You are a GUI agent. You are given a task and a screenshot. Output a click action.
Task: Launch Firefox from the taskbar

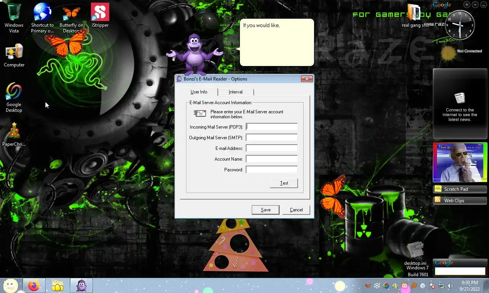click(34, 285)
